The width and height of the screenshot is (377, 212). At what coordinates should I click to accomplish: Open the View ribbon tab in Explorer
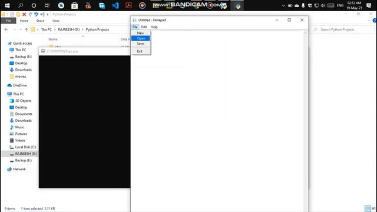55,21
